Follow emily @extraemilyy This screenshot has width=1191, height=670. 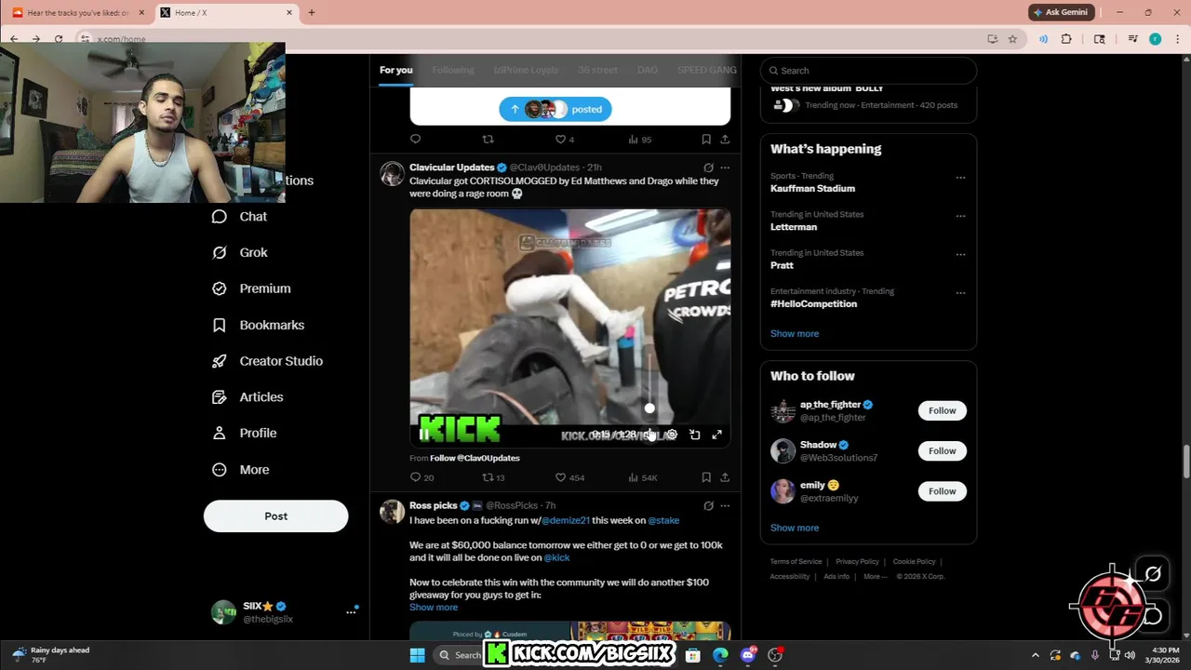[942, 491]
